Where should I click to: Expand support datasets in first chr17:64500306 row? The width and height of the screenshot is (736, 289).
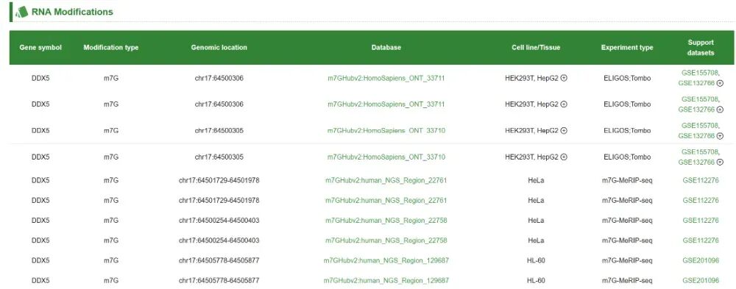click(x=720, y=83)
